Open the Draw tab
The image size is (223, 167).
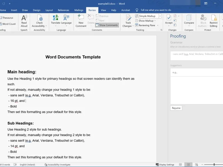[x=25, y=10]
